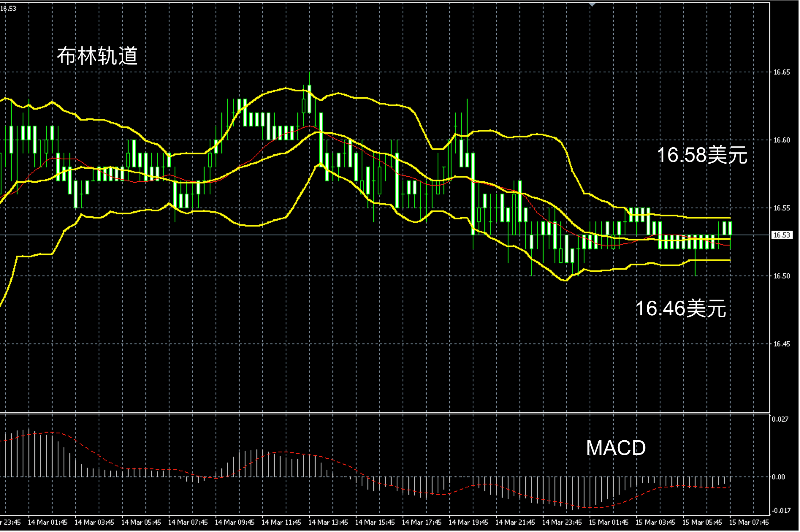Click the 16.65 price scale value
Screen dimensions: 800x532
click(x=781, y=72)
